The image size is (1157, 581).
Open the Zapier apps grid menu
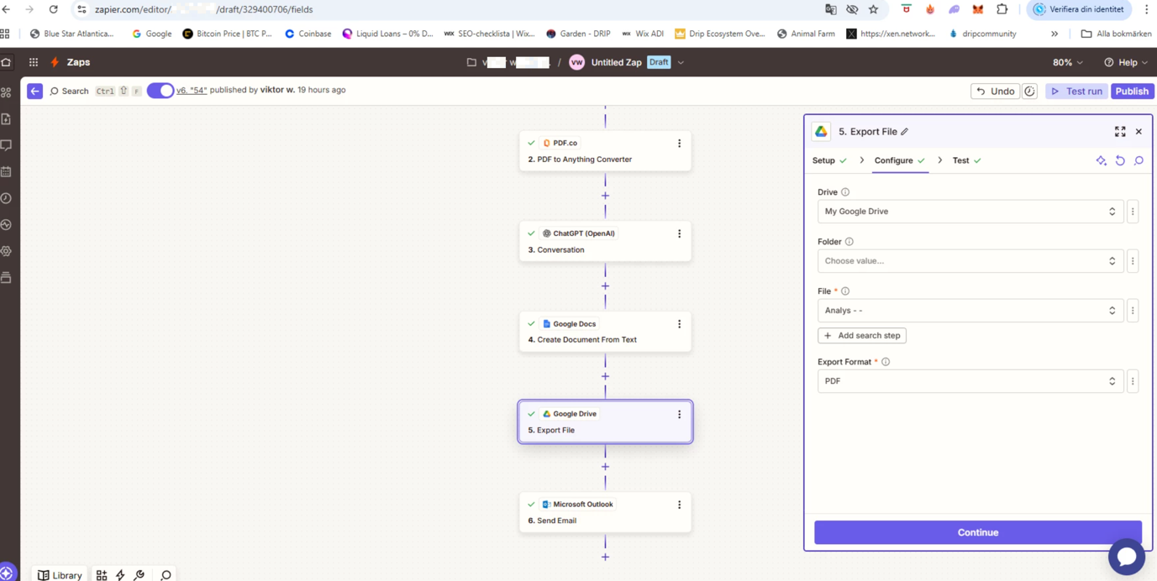coord(34,62)
